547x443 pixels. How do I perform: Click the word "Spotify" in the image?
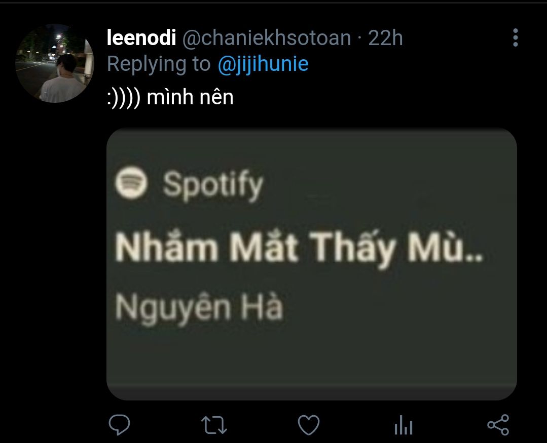pyautogui.click(x=213, y=185)
